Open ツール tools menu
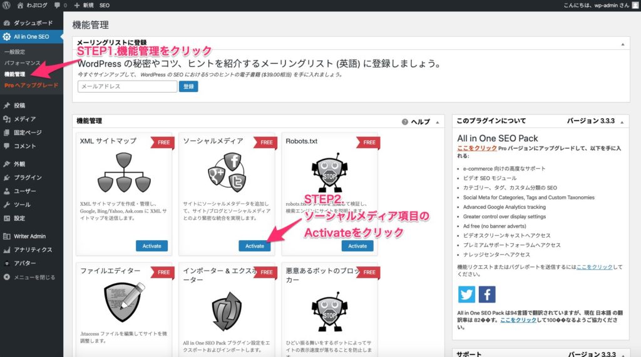 pos(31,204)
